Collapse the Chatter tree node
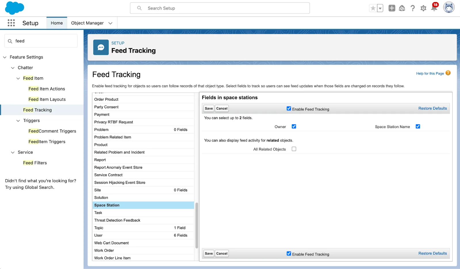This screenshot has height=269, width=460. 13,68
